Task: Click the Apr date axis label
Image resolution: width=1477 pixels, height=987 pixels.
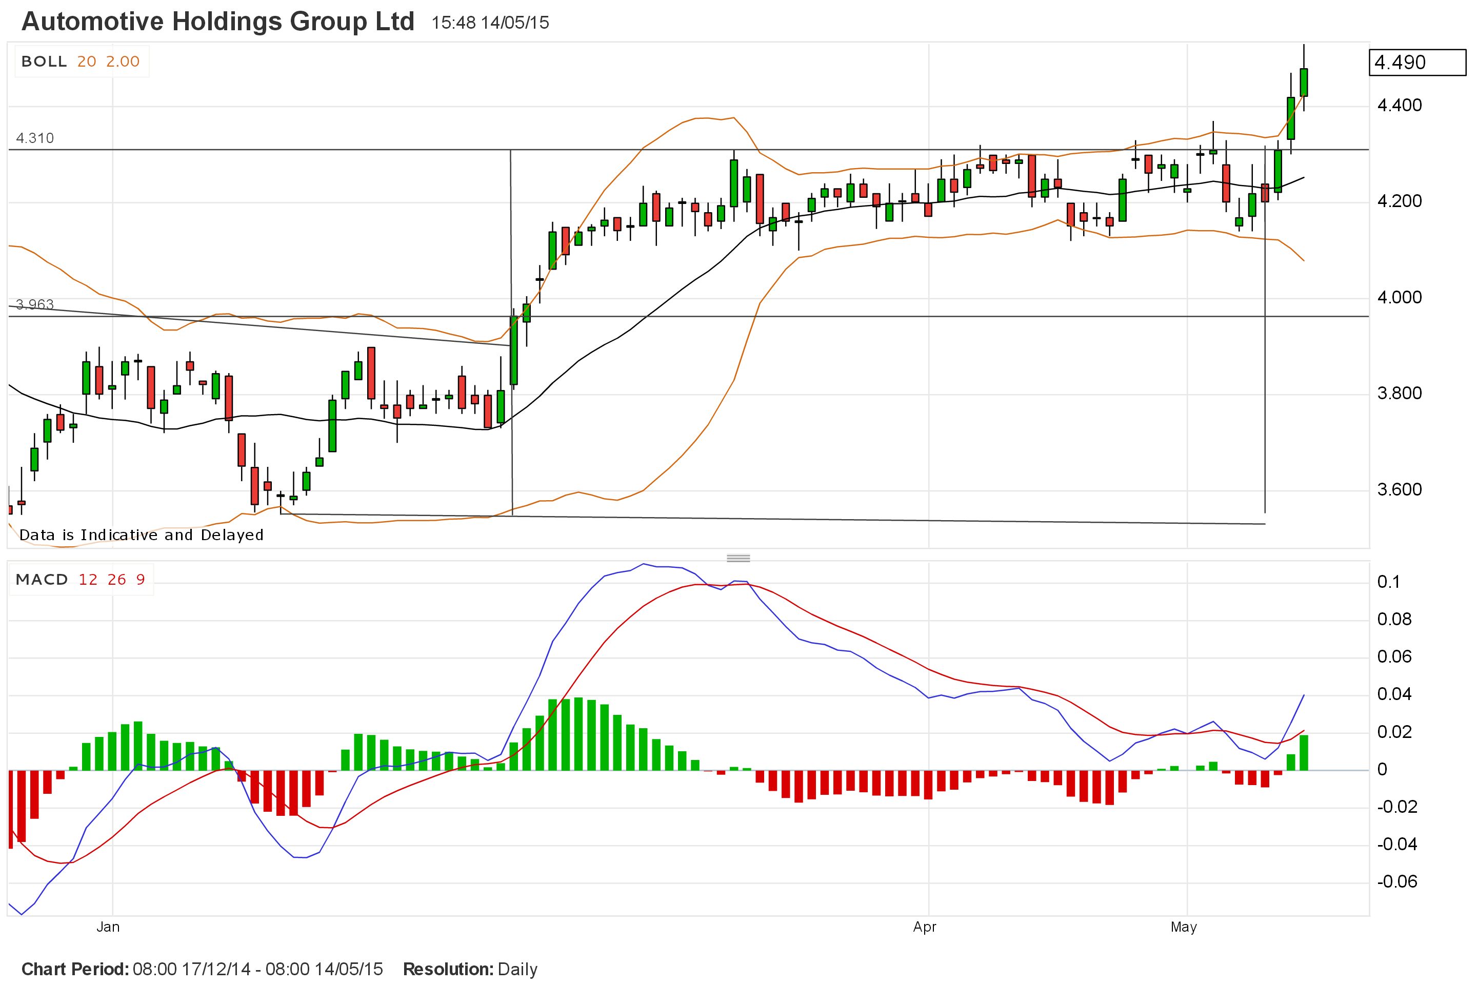Action: click(x=925, y=927)
